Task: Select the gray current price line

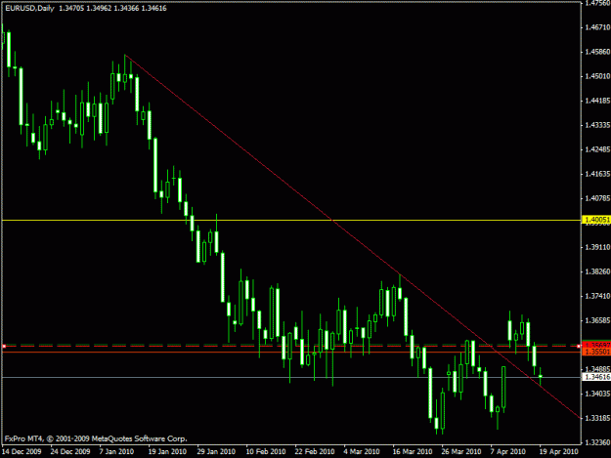Action: point(291,377)
